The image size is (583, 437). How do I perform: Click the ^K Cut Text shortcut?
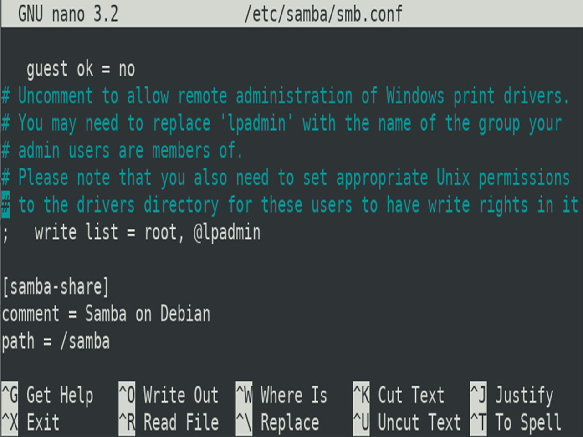[399, 395]
